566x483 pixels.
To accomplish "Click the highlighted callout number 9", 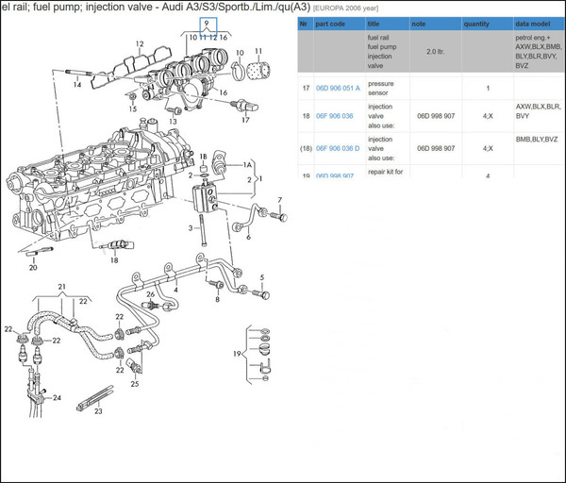I will pos(205,24).
